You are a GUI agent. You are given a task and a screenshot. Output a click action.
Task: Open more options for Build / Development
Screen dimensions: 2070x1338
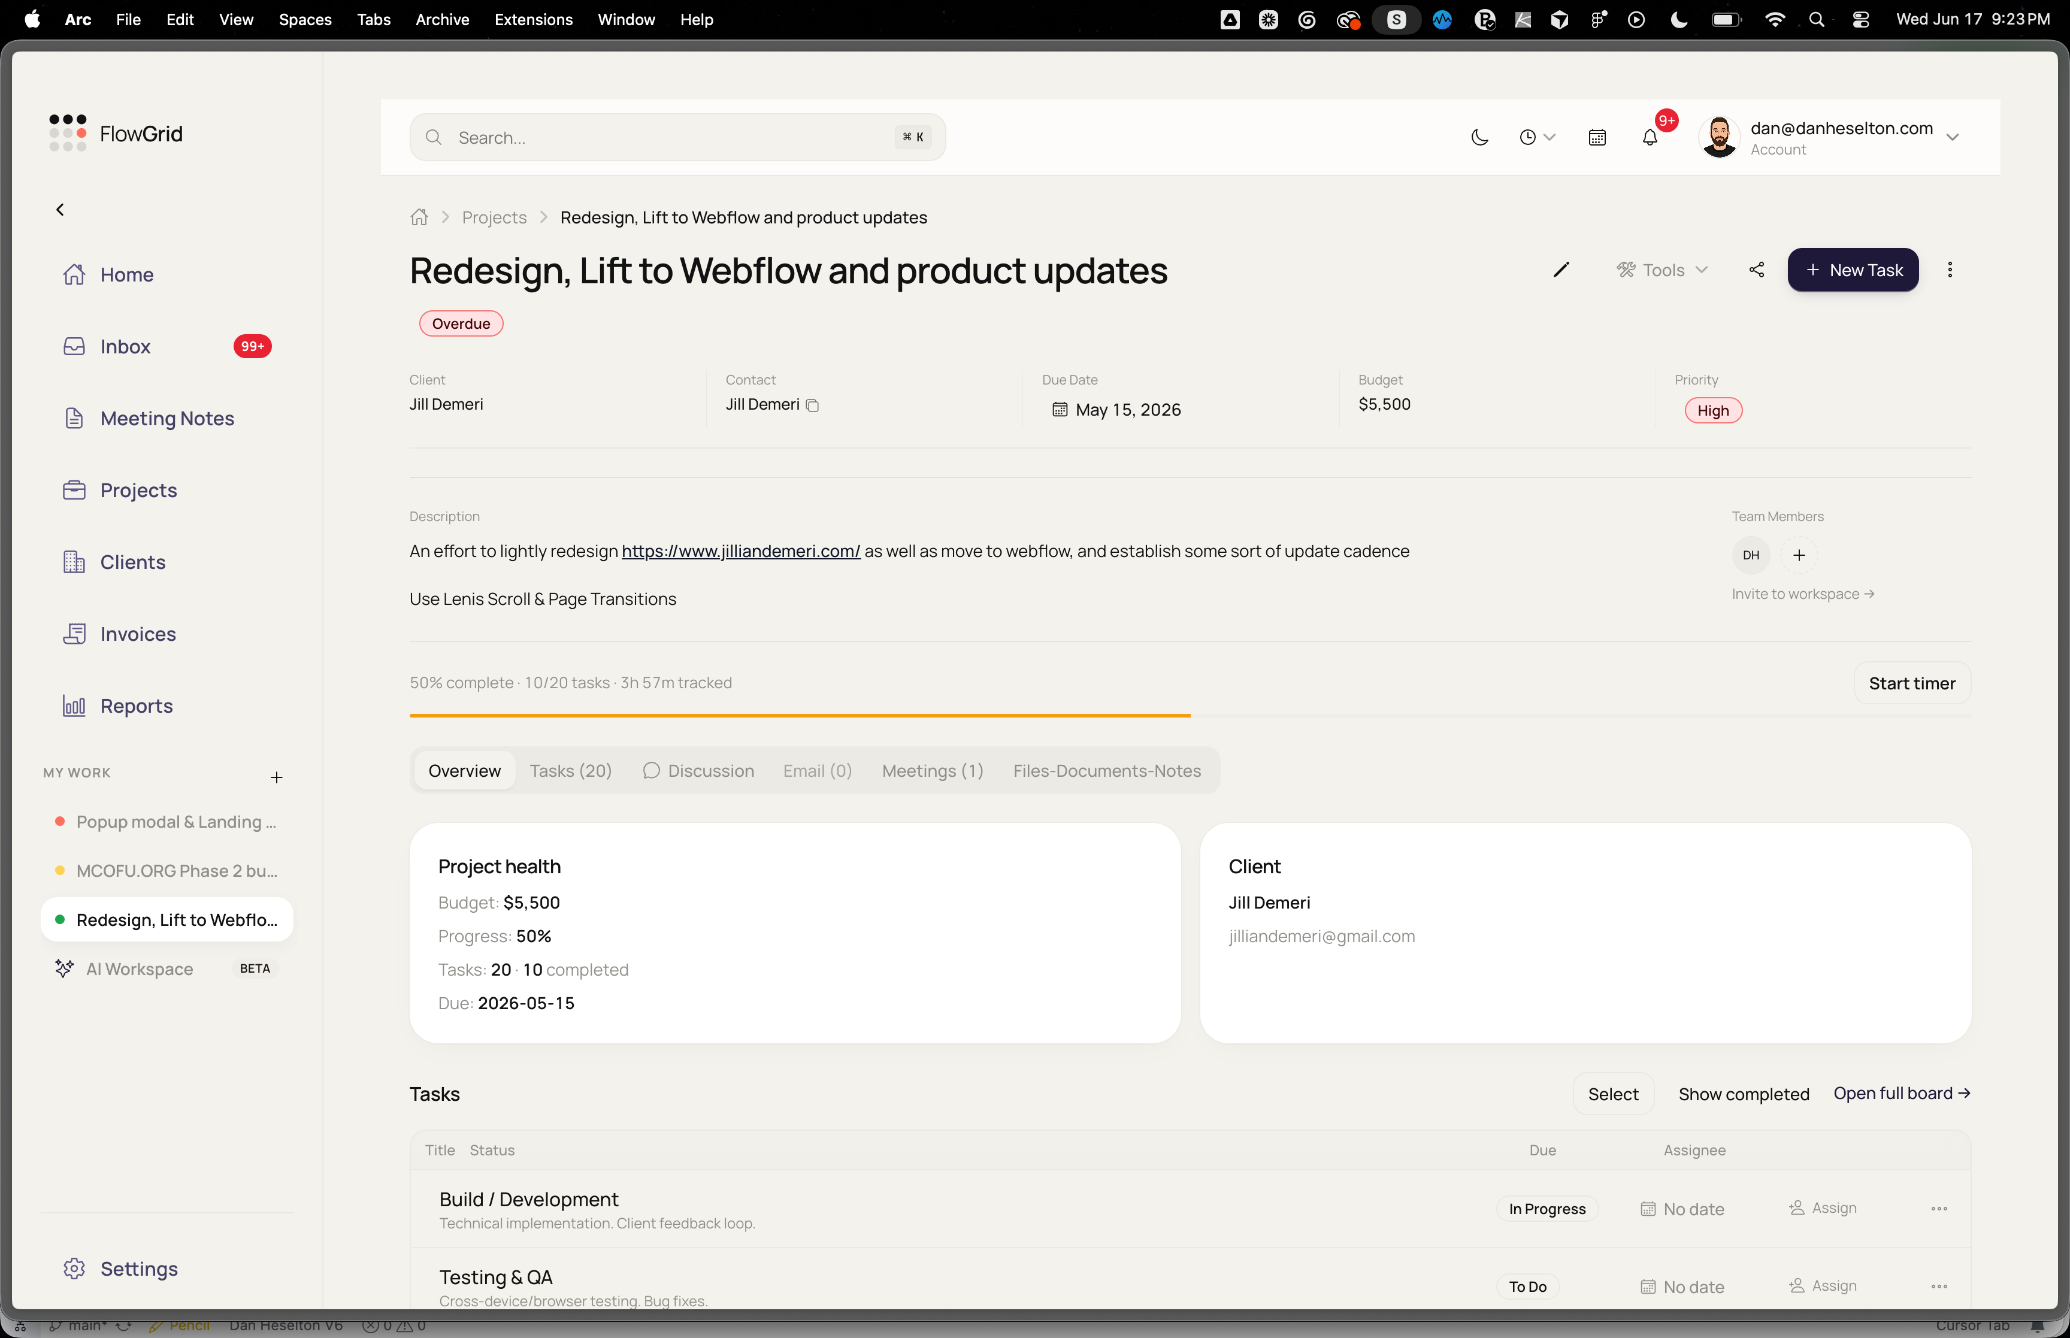[1939, 1209]
